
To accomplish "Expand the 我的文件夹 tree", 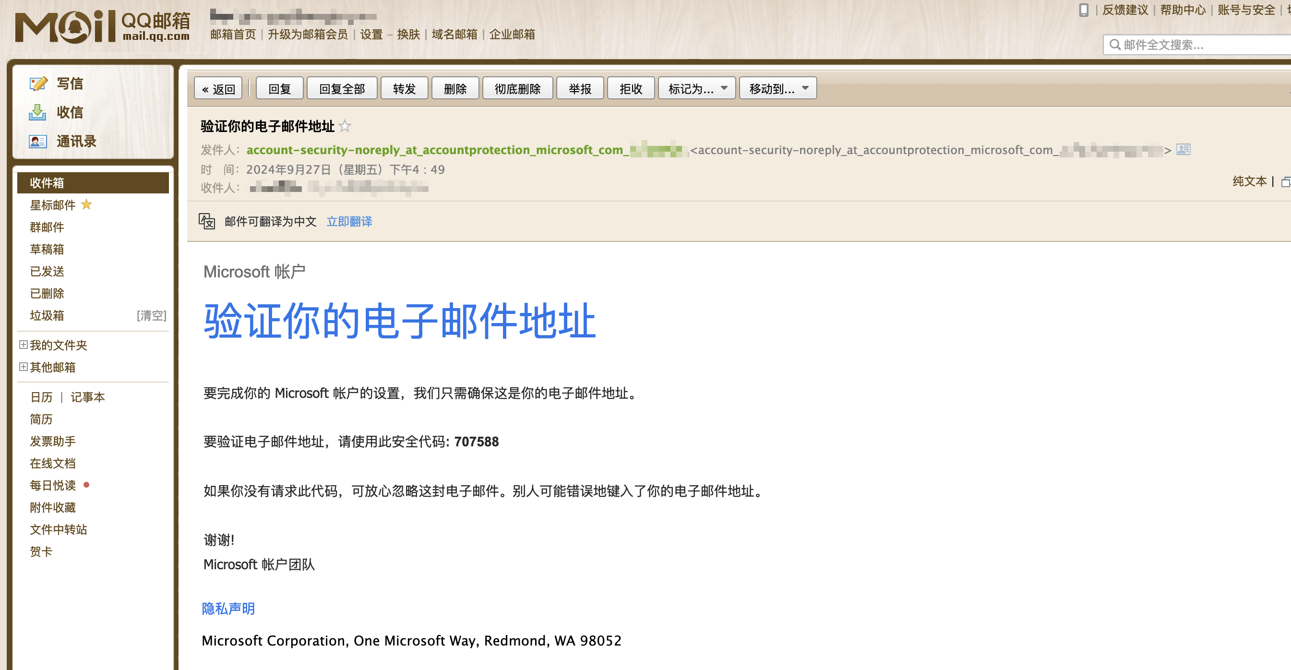I will coord(23,345).
